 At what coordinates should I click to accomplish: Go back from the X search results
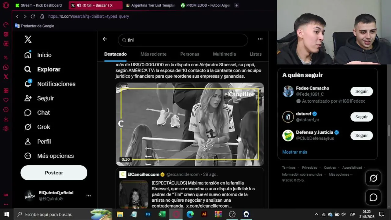point(105,39)
